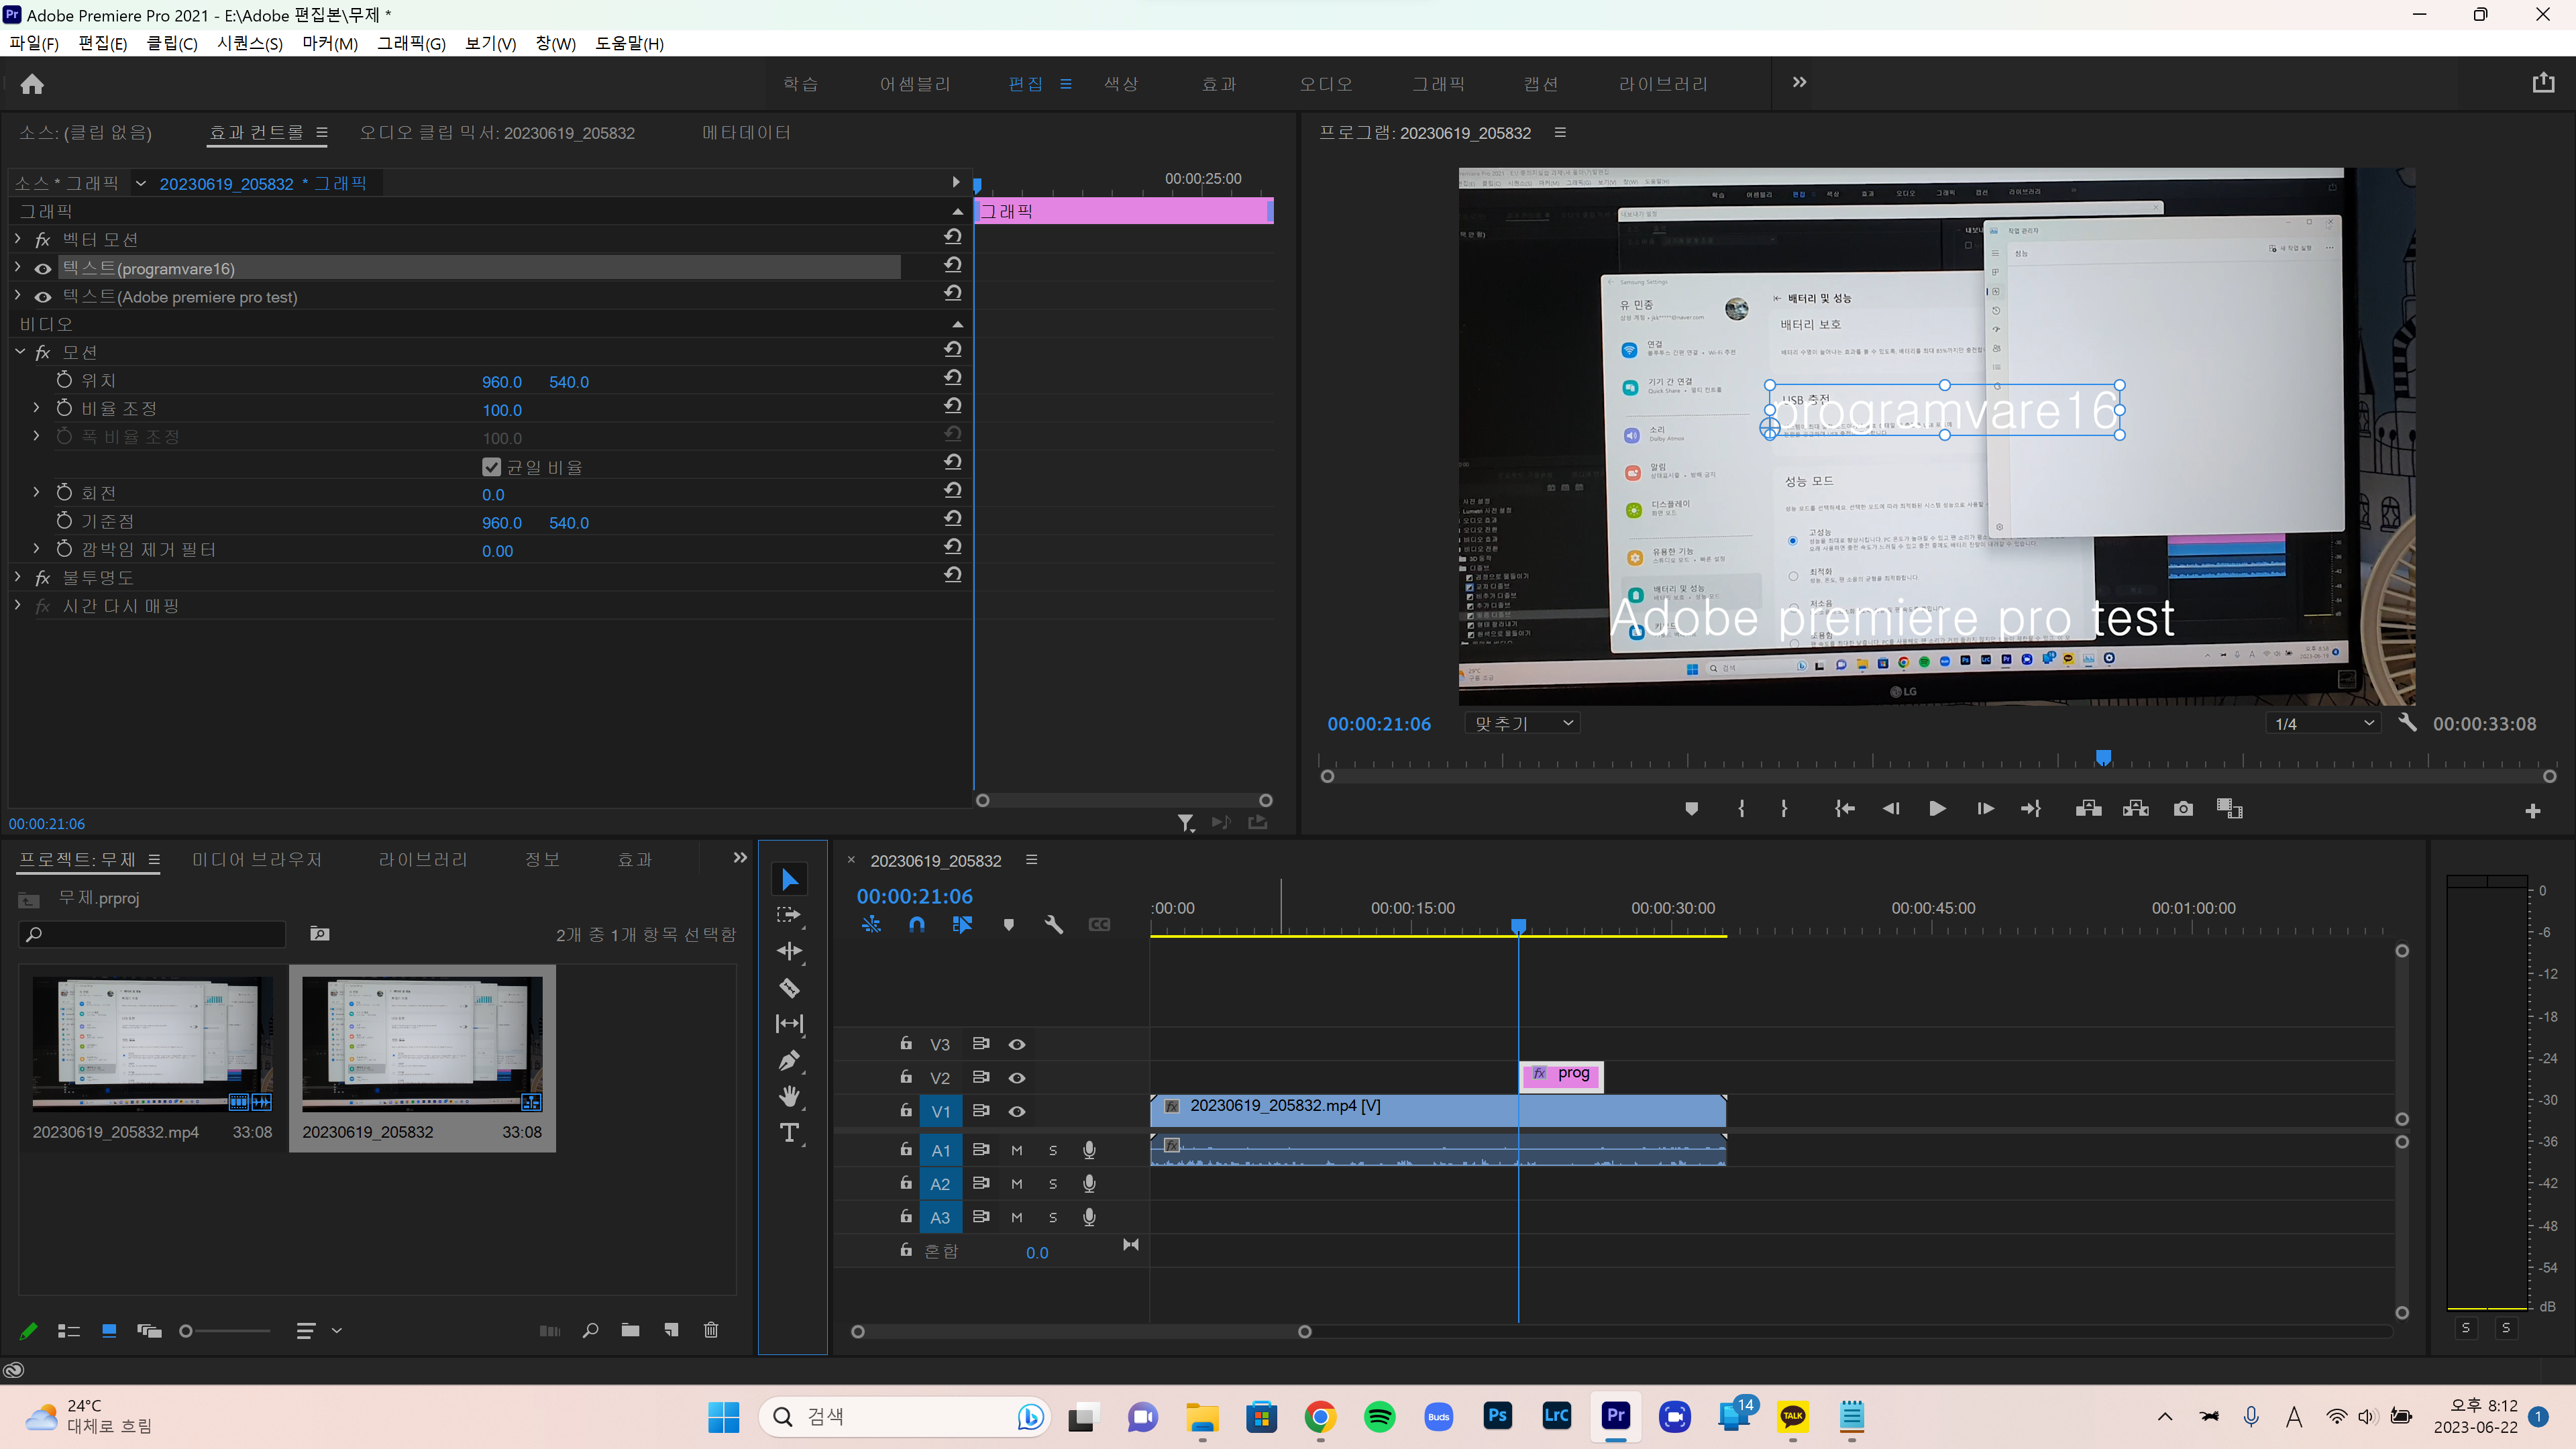Uncheck the 균일 비율 checkbox
The height and width of the screenshot is (1449, 2576).
(x=491, y=467)
